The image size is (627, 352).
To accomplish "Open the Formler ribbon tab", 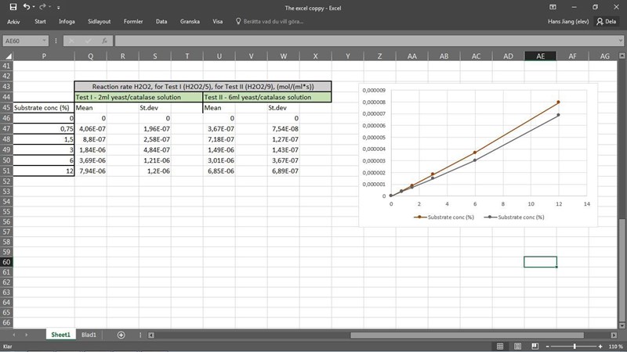I will click(132, 22).
